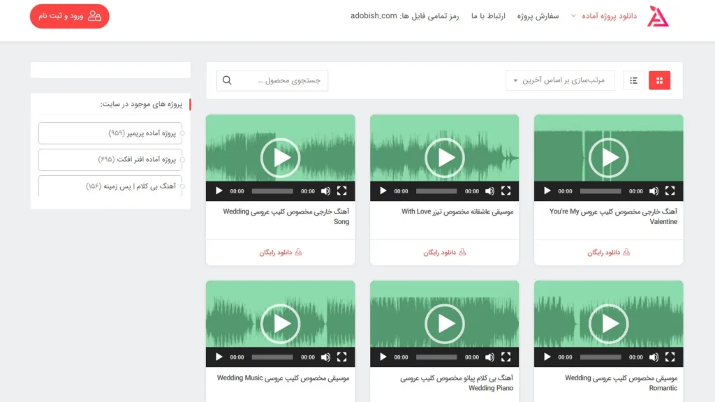The image size is (715, 402).
Task: Open the Wedding Piano product title
Action: 457,383
